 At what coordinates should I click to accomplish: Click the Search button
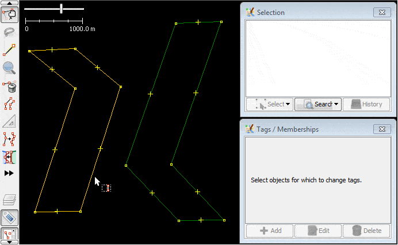[318, 104]
